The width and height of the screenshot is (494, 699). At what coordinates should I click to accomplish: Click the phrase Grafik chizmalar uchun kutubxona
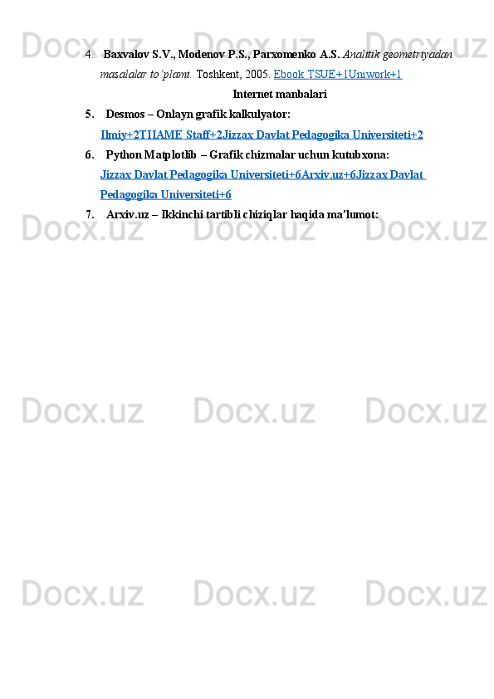pyautogui.click(x=299, y=154)
